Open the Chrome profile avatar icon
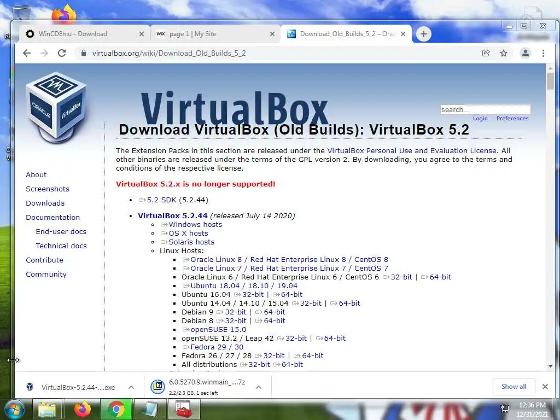The width and height of the screenshot is (560, 420). pos(526,53)
